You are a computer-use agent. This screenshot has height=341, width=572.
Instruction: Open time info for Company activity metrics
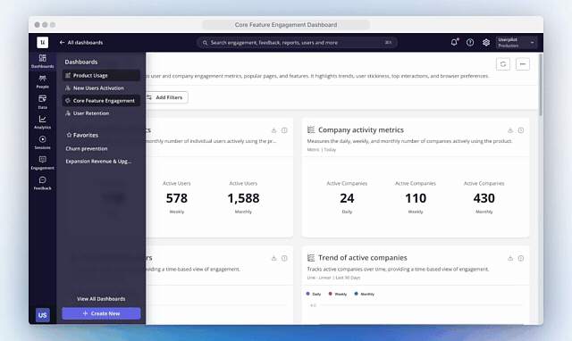tap(521, 130)
